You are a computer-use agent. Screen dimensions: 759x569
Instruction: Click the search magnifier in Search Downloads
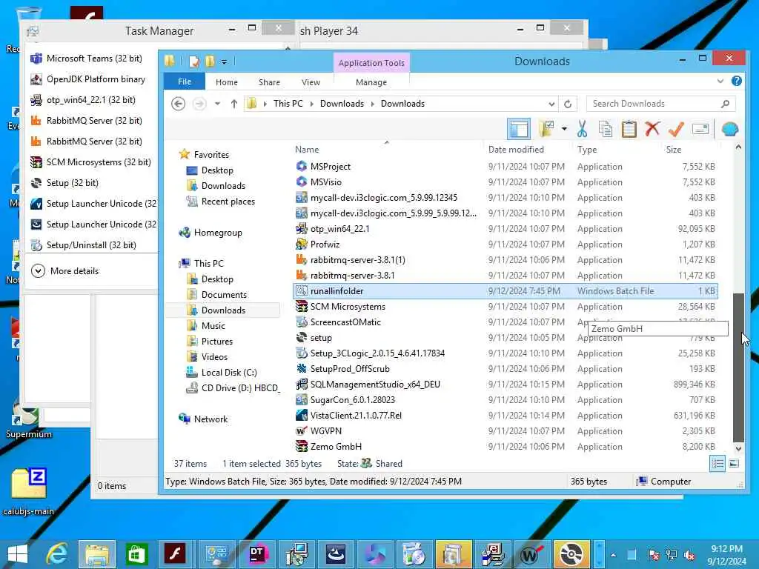coord(725,104)
